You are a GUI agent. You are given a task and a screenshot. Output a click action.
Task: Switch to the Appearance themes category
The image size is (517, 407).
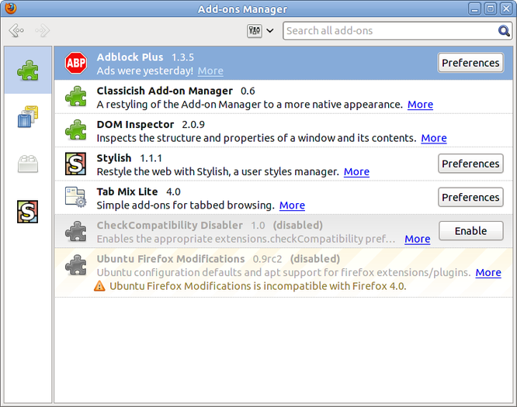pyautogui.click(x=28, y=117)
